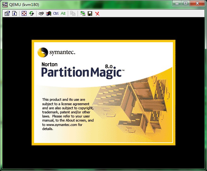Click the symantec logo on the splash screen
The width and height of the screenshot is (207, 171).
(56, 52)
